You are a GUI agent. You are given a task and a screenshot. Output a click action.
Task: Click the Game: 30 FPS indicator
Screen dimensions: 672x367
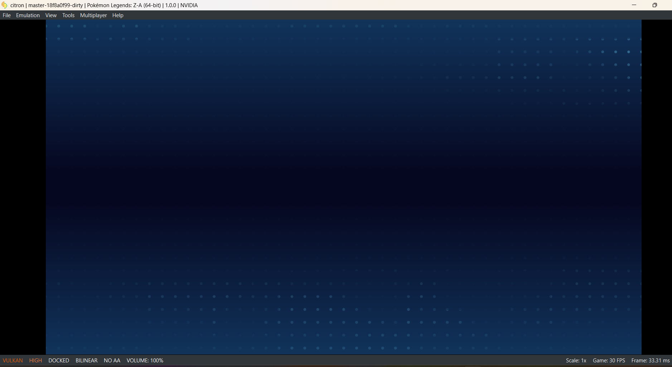[609, 361]
